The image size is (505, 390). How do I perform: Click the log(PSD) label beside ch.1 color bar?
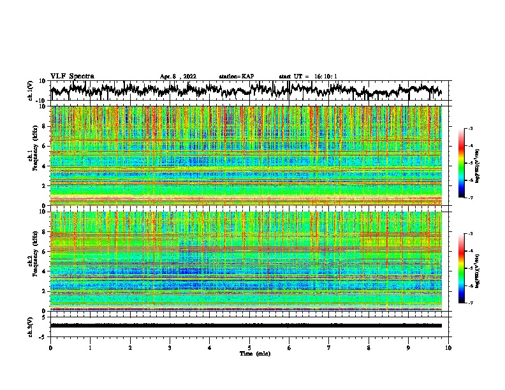pos(478,166)
